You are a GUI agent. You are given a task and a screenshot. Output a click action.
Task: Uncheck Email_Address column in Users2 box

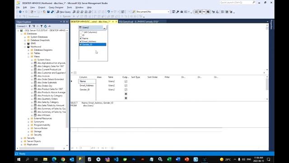80,41
